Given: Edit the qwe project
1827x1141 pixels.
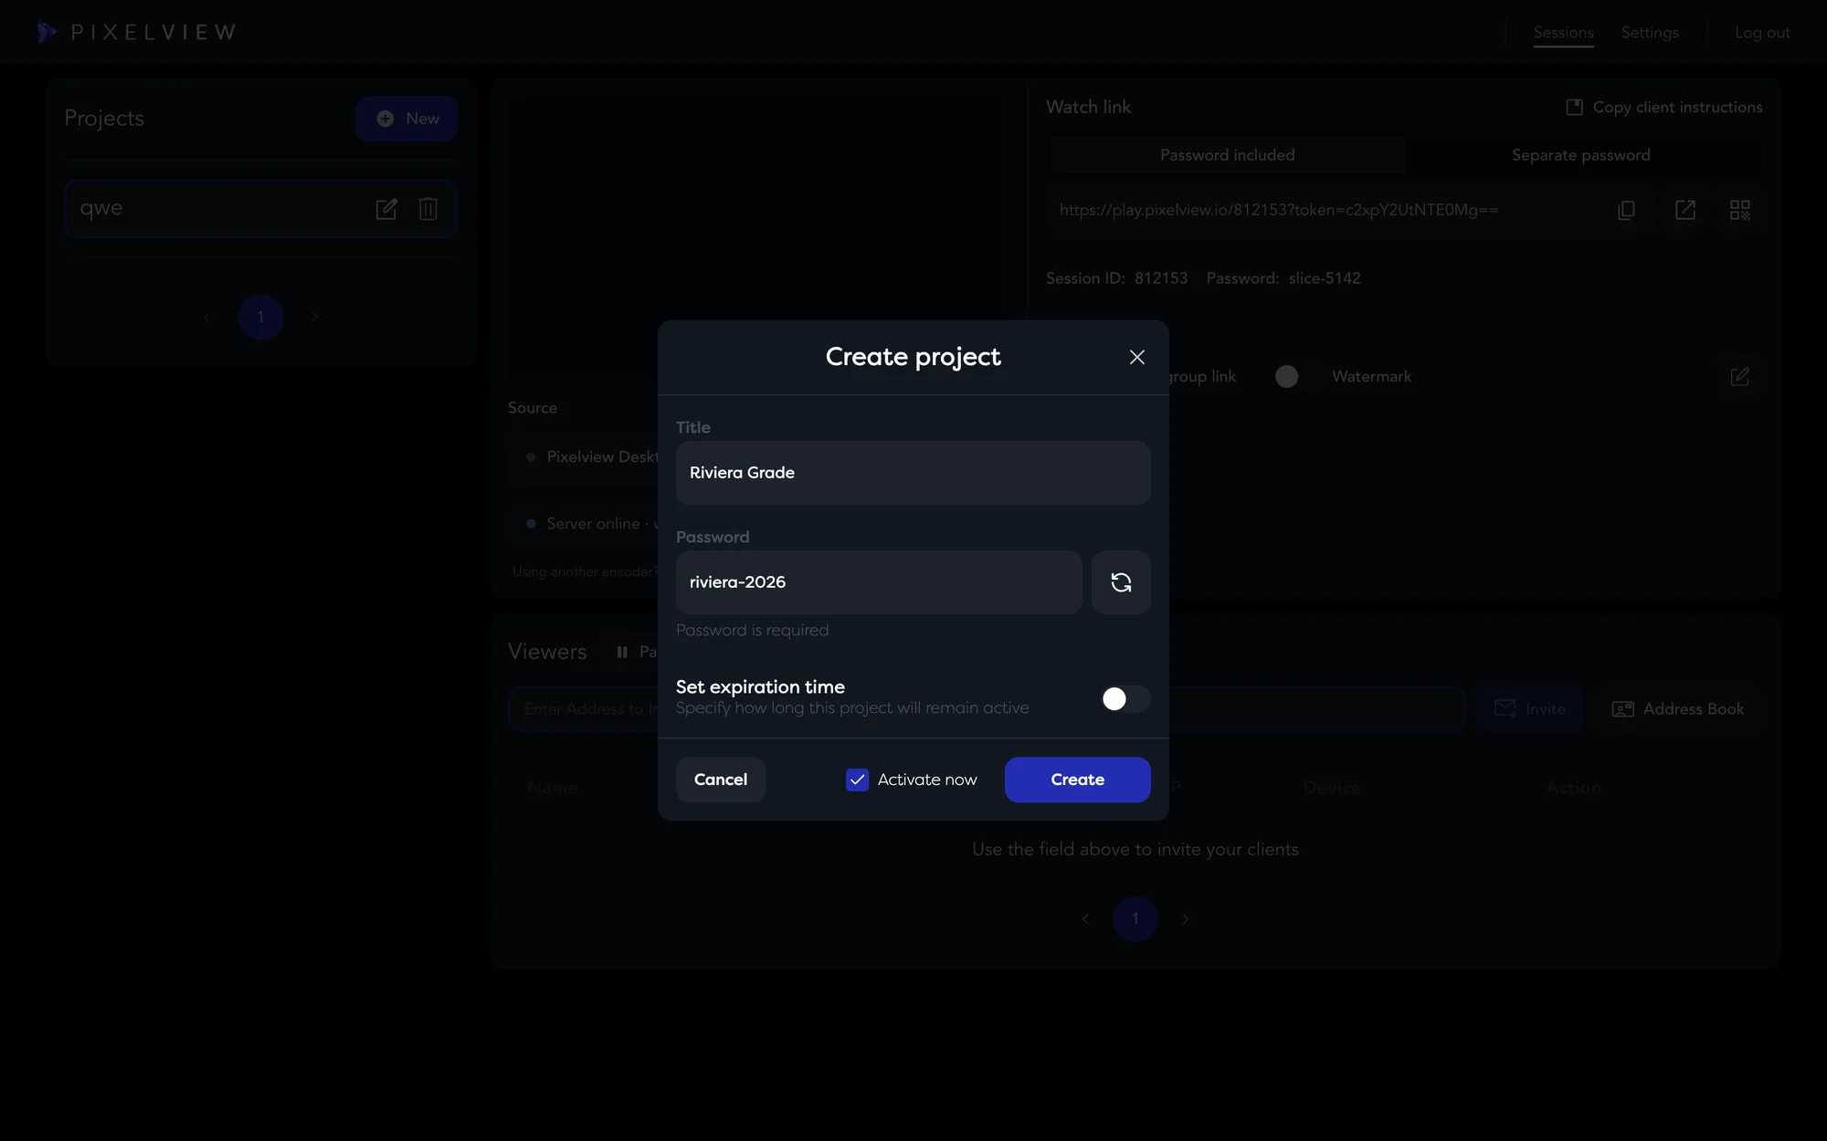Looking at the screenshot, I should 386,209.
